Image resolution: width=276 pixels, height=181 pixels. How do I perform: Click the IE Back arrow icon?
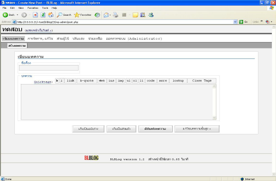click(5, 15)
